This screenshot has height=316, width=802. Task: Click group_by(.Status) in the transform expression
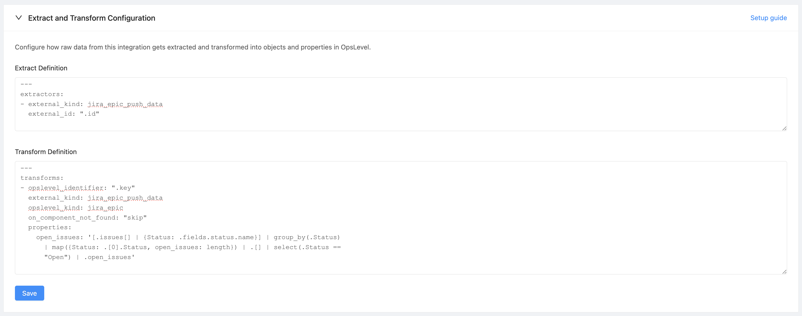(307, 237)
